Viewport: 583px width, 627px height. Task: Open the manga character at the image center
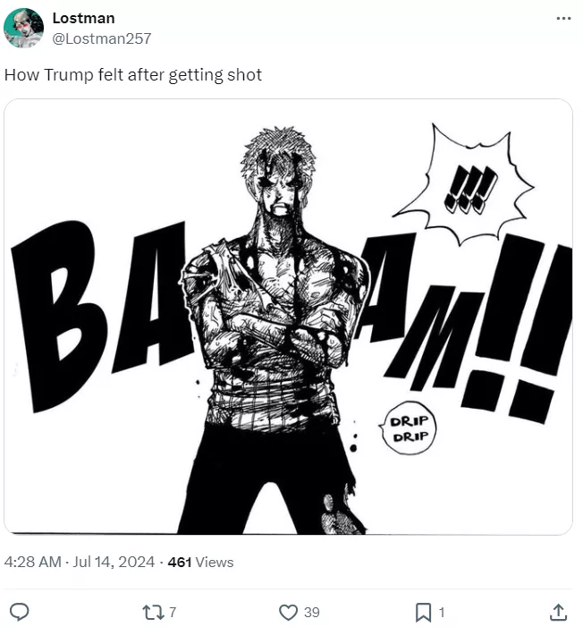coord(272,330)
